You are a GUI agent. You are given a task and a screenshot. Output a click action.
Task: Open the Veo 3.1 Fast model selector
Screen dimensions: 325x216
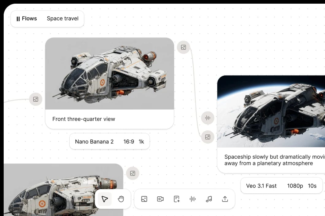(261, 186)
